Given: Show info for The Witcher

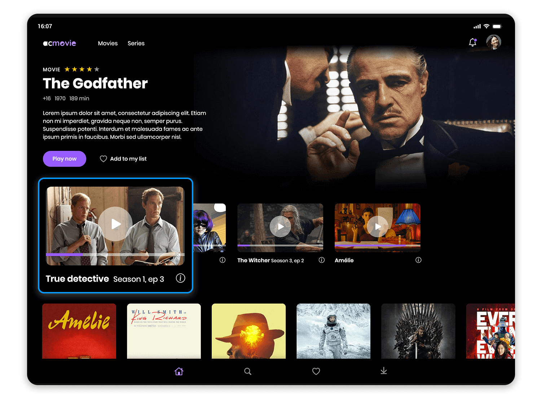Looking at the screenshot, I should click(322, 260).
